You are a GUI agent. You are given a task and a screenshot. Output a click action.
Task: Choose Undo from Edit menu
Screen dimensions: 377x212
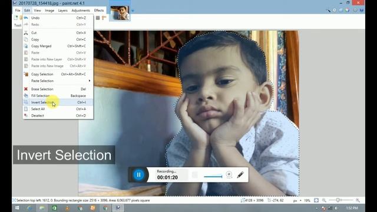[58, 18]
